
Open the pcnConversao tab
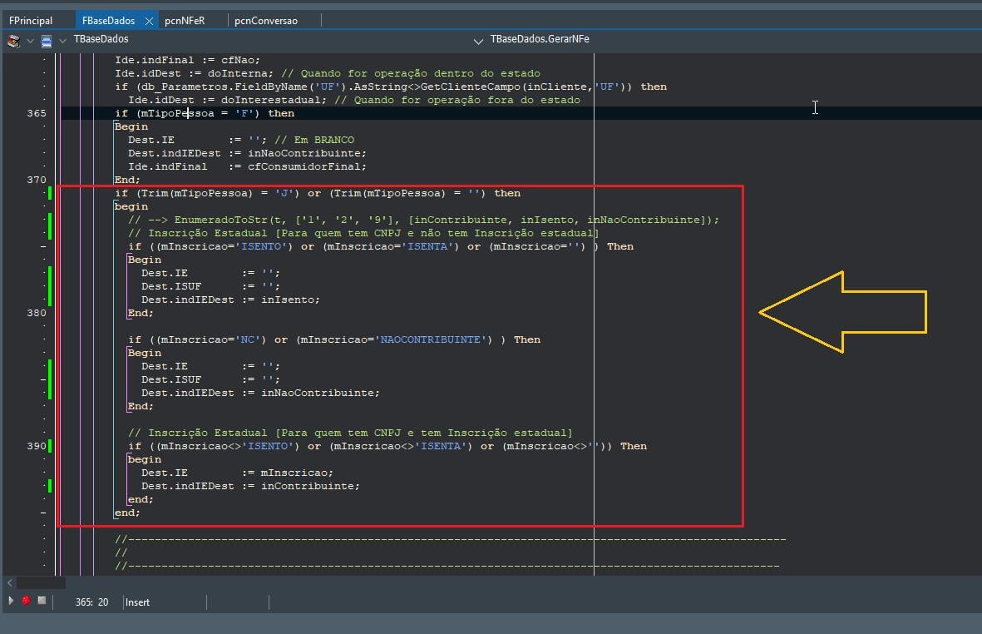point(266,21)
